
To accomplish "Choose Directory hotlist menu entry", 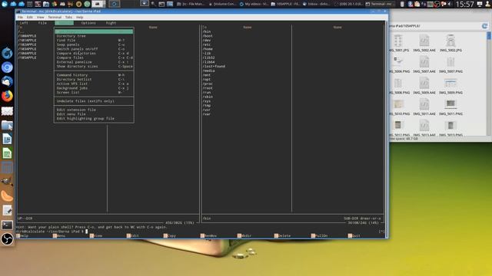I will [x=94, y=80].
